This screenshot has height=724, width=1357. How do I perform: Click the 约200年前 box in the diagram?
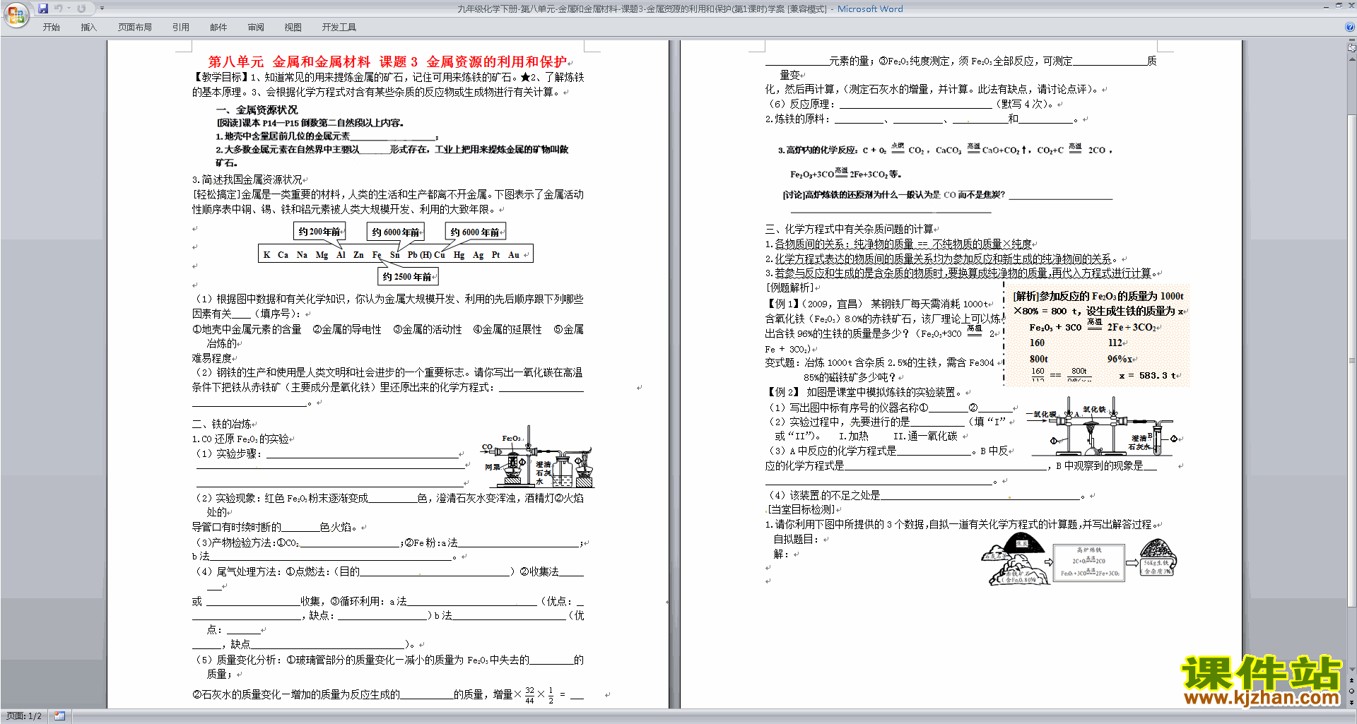click(x=319, y=231)
